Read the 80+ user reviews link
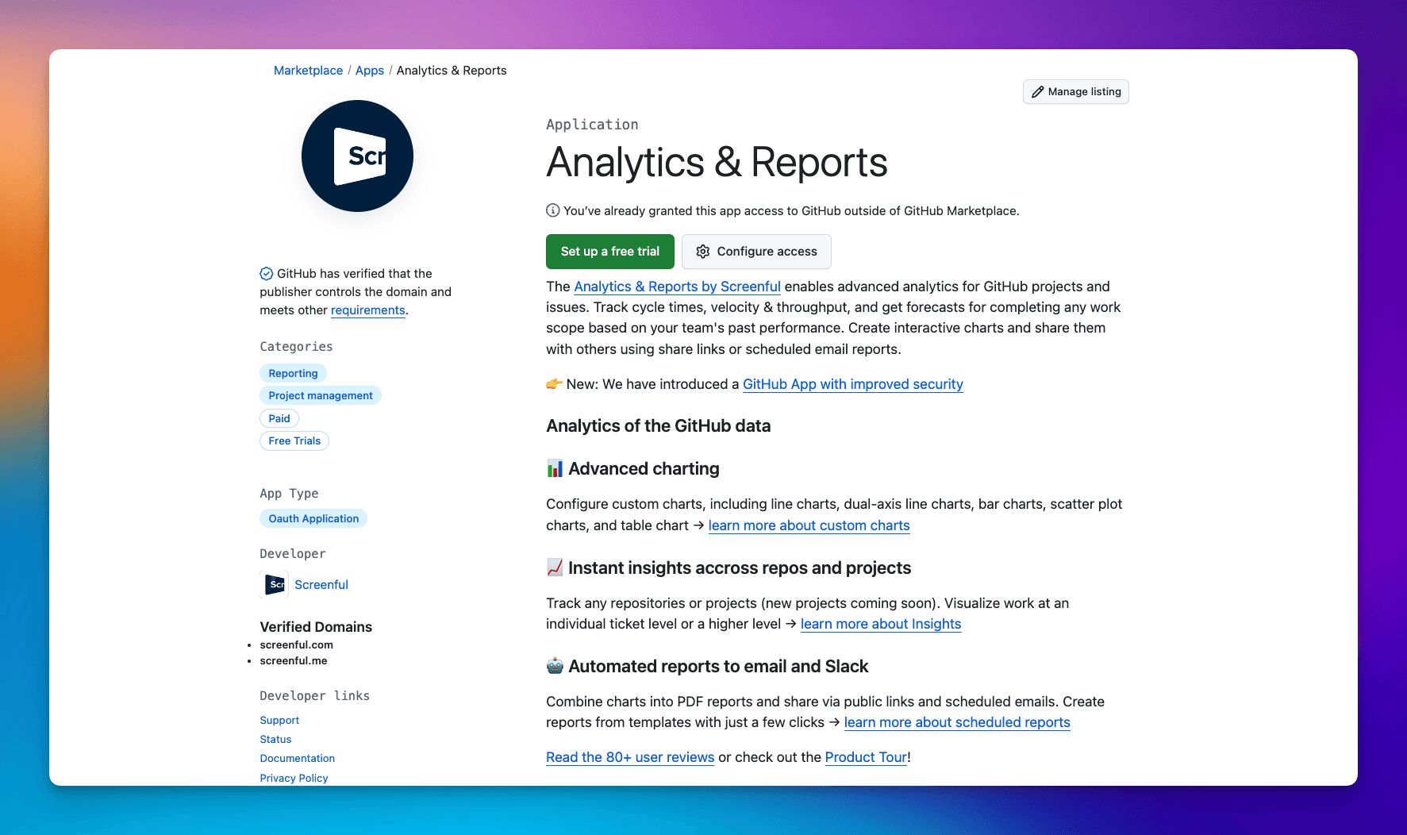 pyautogui.click(x=630, y=757)
